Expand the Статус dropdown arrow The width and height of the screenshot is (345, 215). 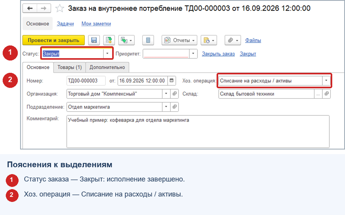tap(107, 53)
